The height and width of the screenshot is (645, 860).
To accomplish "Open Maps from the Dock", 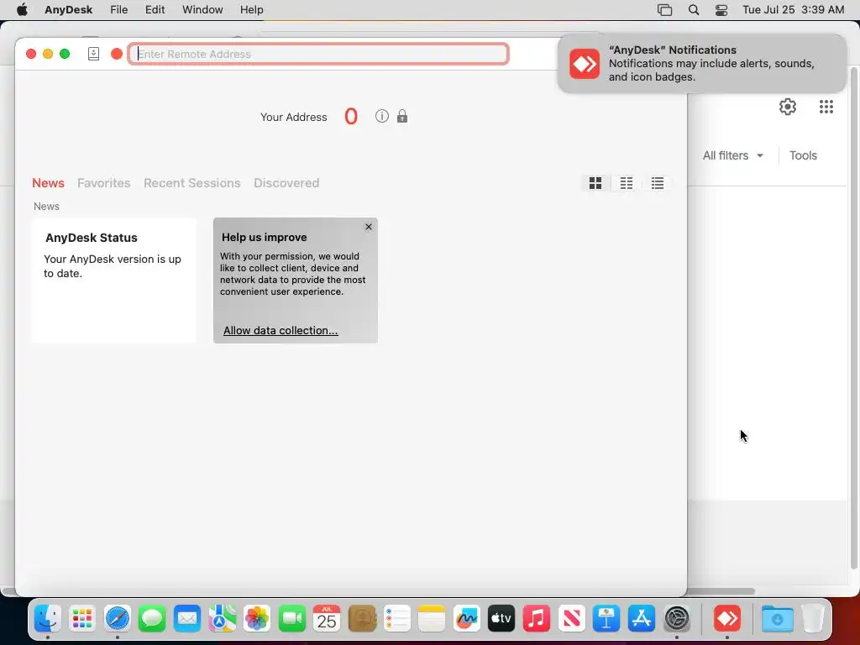I will (x=222, y=619).
